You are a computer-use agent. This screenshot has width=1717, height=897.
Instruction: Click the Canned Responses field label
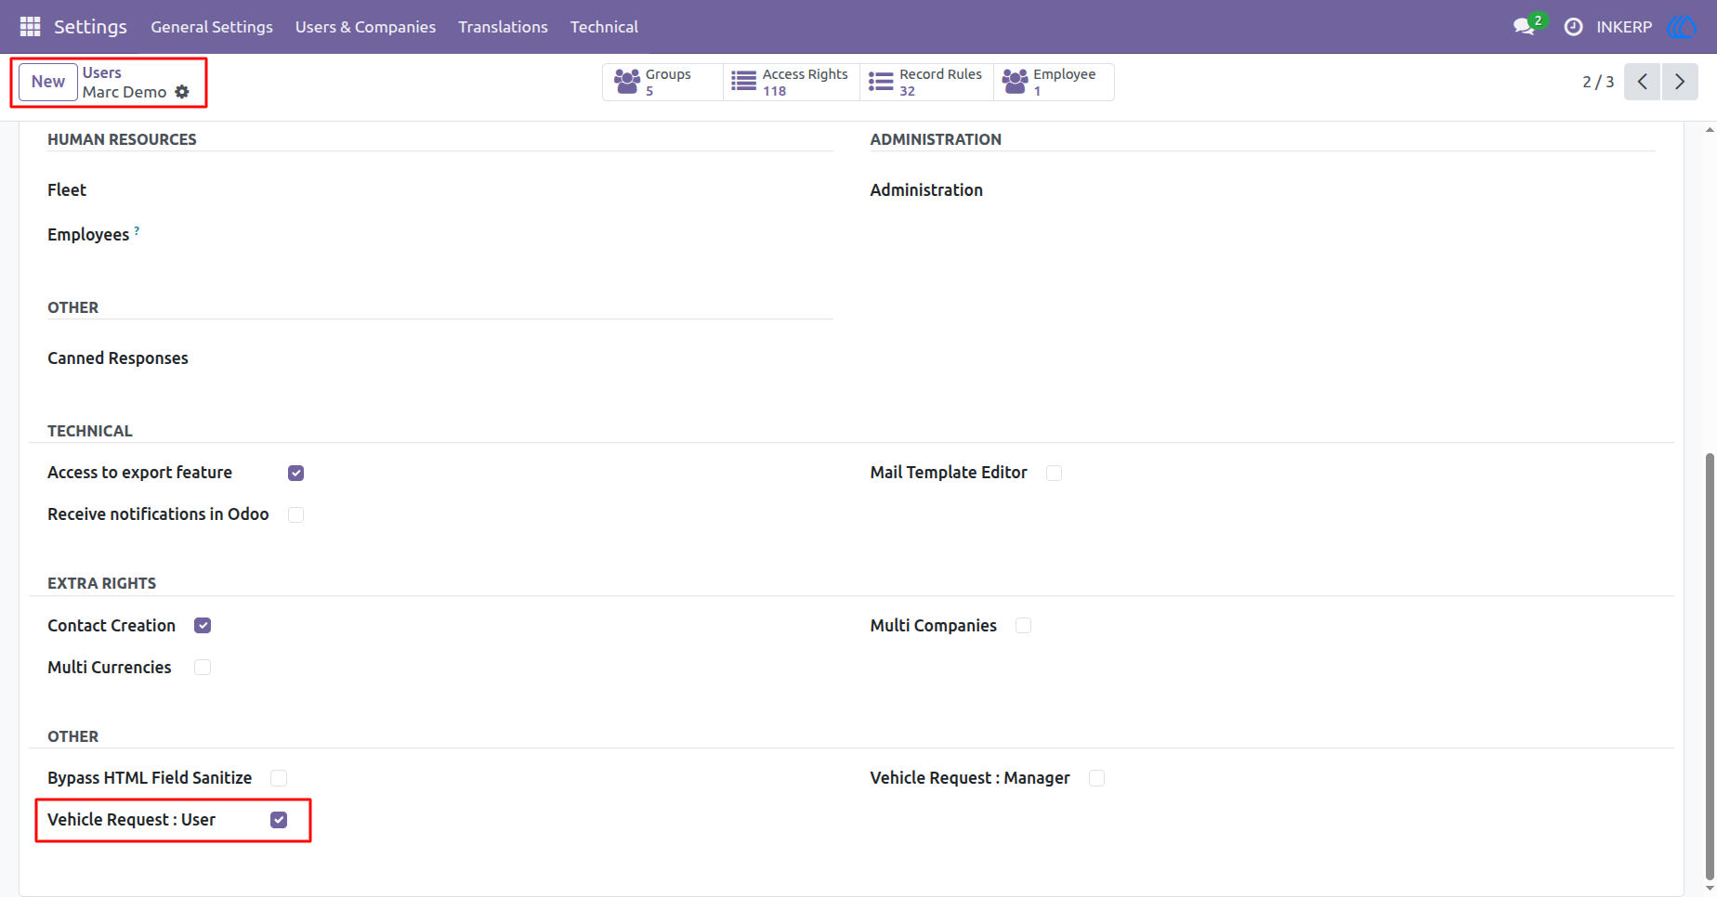(x=118, y=358)
